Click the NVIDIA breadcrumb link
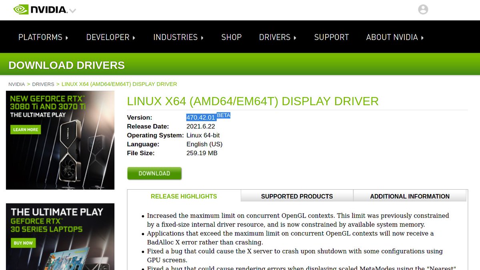Image resolution: width=480 pixels, height=270 pixels. tap(16, 84)
